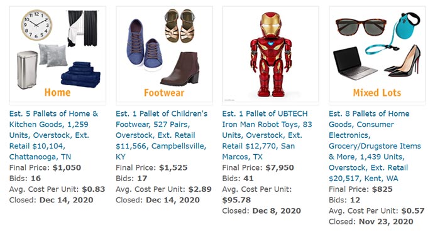This screenshot has height=235, width=440.
Task: Click the orange Footwear label text
Action: coord(164,93)
